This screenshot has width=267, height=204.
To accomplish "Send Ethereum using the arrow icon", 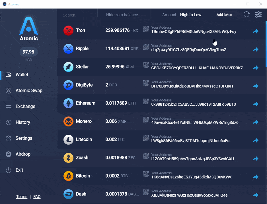I will pyautogui.click(x=256, y=104).
